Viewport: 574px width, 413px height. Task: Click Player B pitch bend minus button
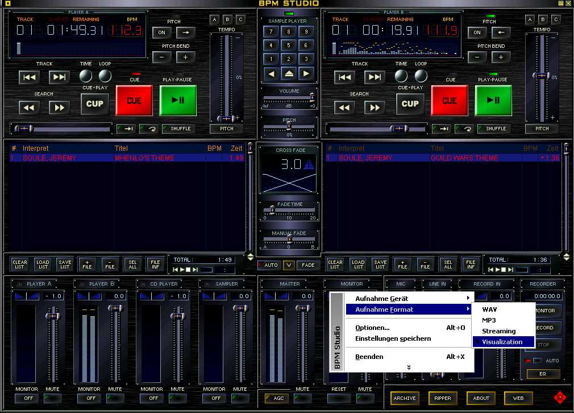pyautogui.click(x=477, y=57)
